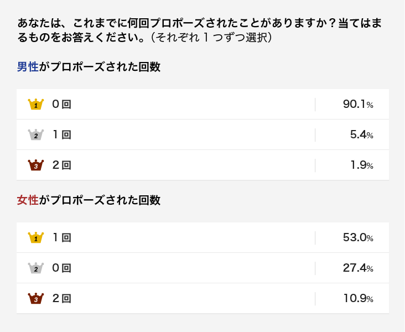Click the blue 男性 heading text
This screenshot has width=405, height=332.
coord(28,67)
